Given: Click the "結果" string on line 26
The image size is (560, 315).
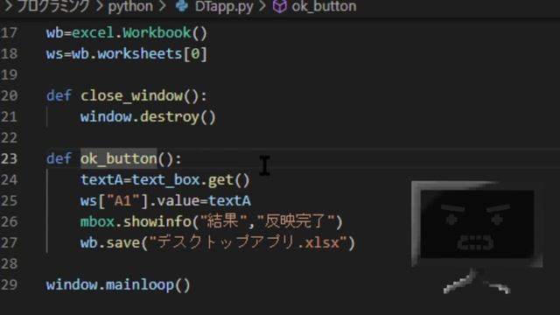Looking at the screenshot, I should [224, 221].
